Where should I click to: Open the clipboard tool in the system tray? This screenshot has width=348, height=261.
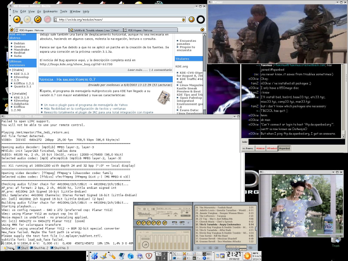click(217, 256)
